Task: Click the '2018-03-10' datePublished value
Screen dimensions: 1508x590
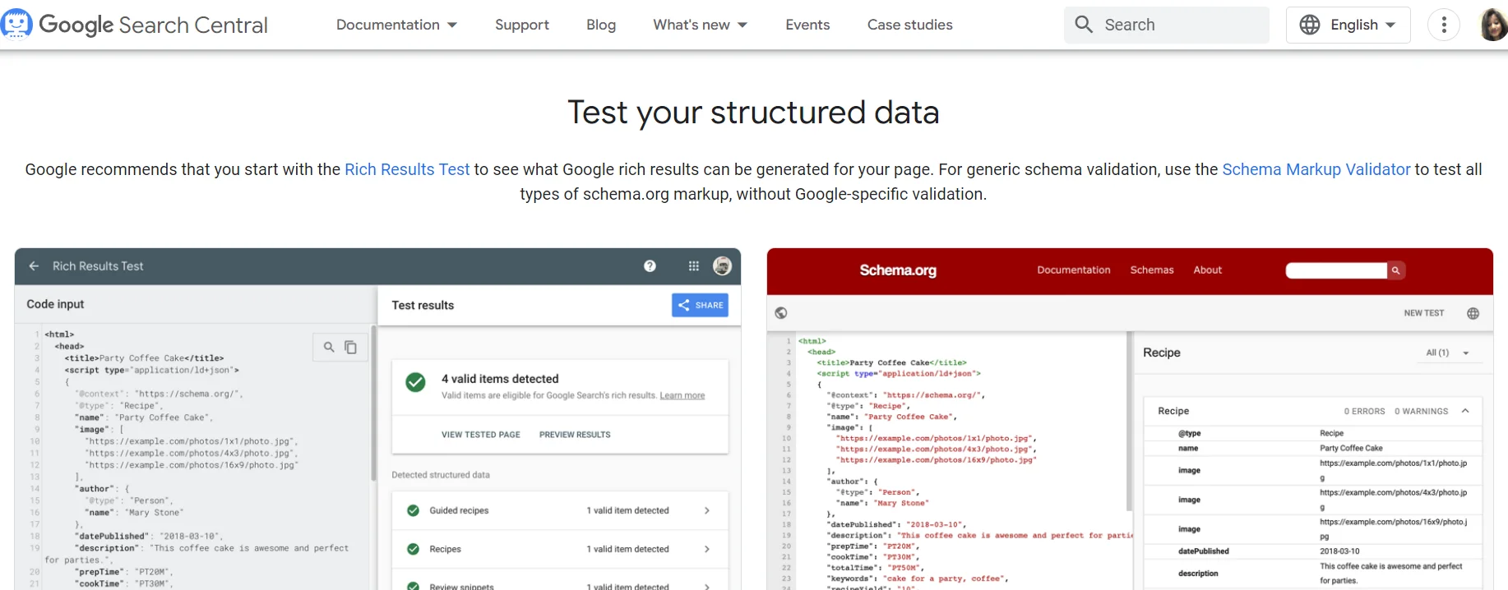Action: point(1339,551)
